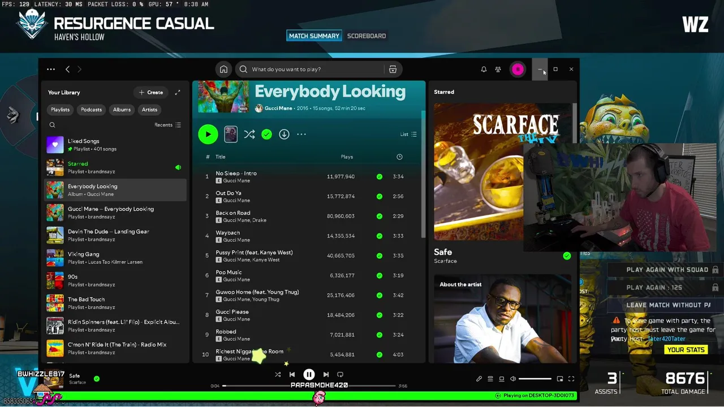Open the pink user profile avatar
Screen dimensions: 724x407
tap(518, 69)
